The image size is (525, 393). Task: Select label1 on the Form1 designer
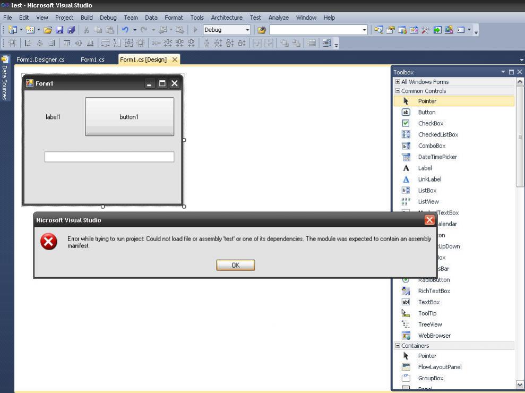(x=53, y=117)
